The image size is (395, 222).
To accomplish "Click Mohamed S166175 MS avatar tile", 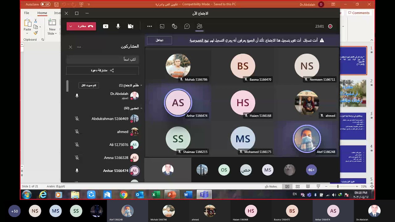I will tap(243, 139).
